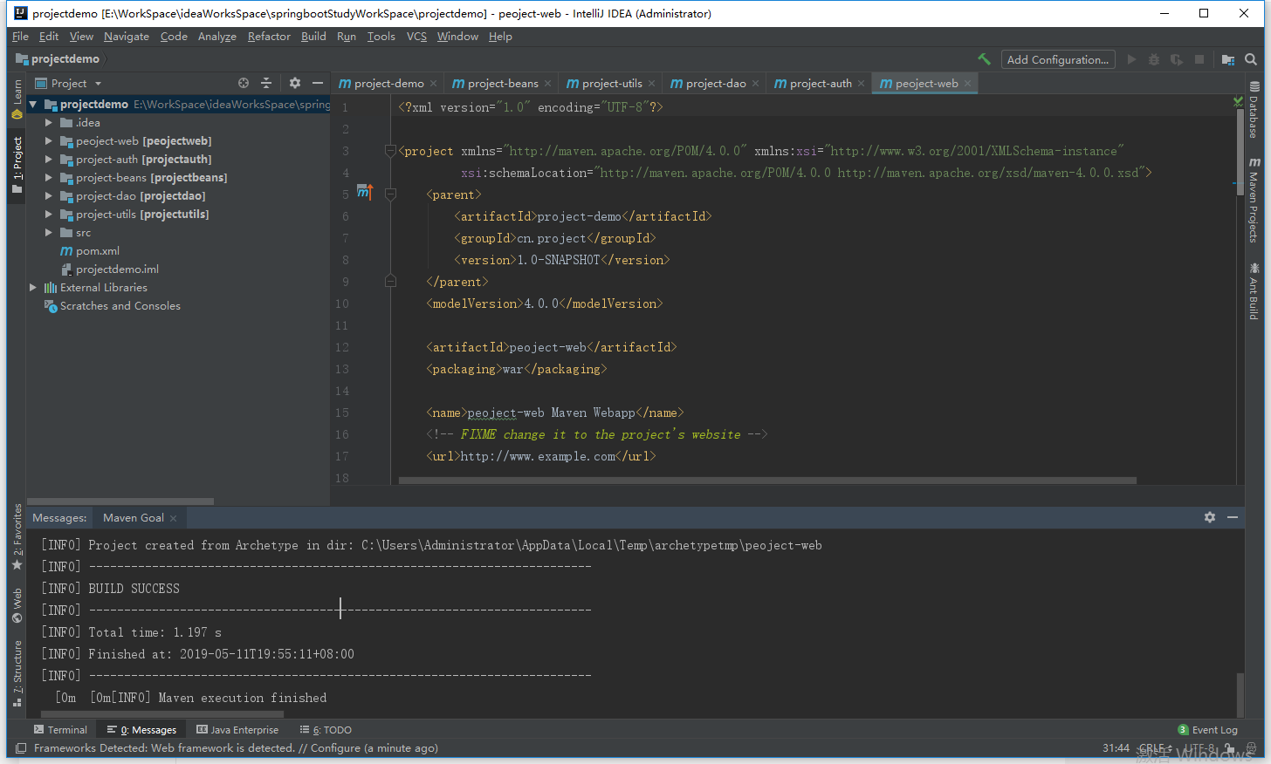
Task: Open the Refactor menu
Action: 268,37
